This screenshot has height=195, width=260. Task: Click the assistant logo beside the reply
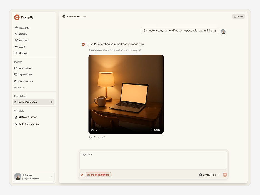tap(83, 44)
